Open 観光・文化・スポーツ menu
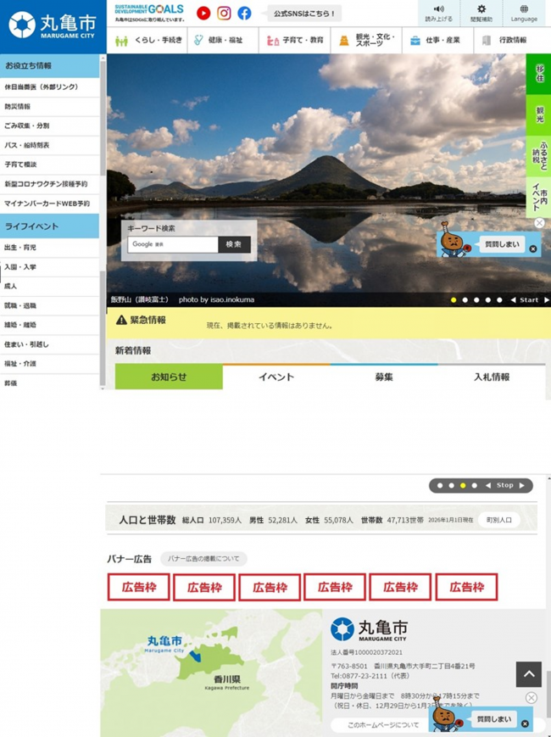The height and width of the screenshot is (737, 551). [x=366, y=41]
